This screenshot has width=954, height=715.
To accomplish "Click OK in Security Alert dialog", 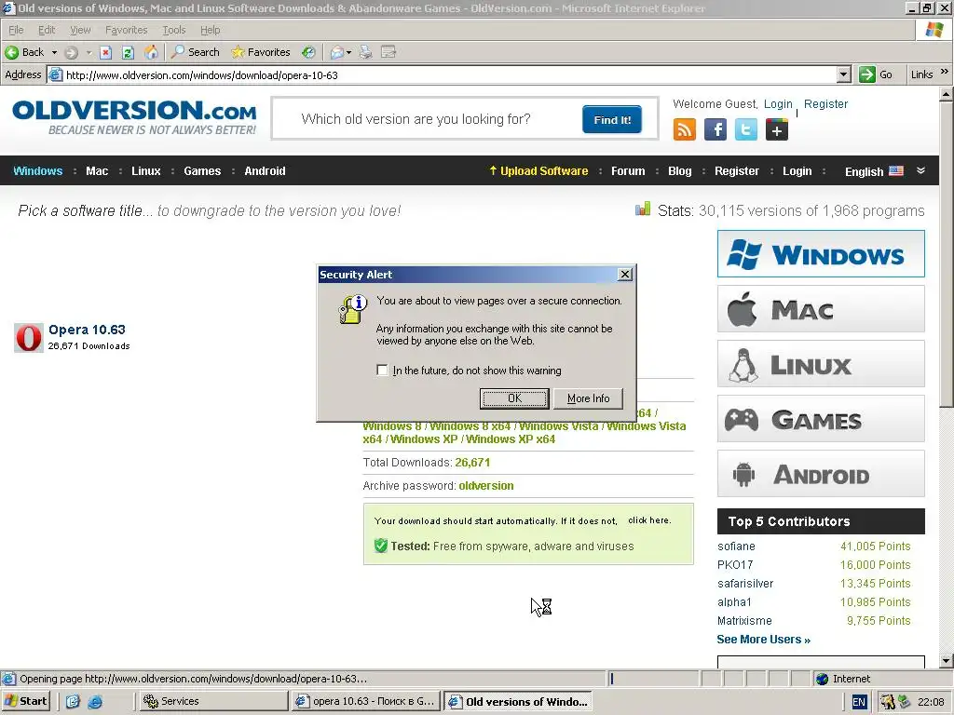I will coord(514,398).
